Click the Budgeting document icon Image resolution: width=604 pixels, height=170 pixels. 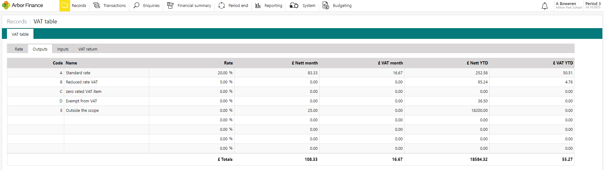click(326, 5)
